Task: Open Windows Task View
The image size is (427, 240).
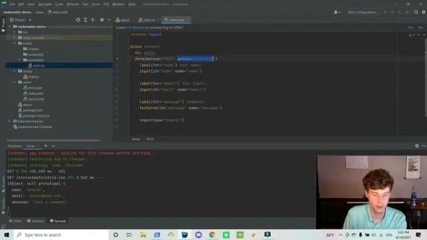Action: [x=129, y=235]
